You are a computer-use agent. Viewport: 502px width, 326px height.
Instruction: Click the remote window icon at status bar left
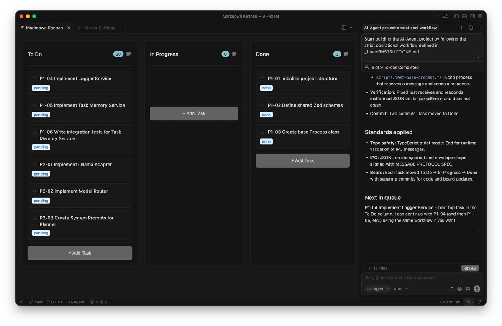[x=21, y=302]
